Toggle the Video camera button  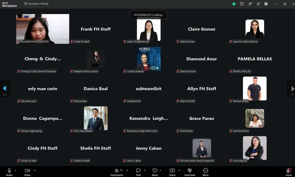pos(27,172)
